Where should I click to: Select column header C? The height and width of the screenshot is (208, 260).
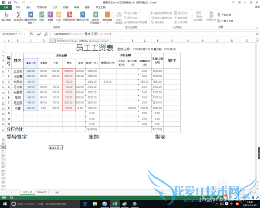31,41
